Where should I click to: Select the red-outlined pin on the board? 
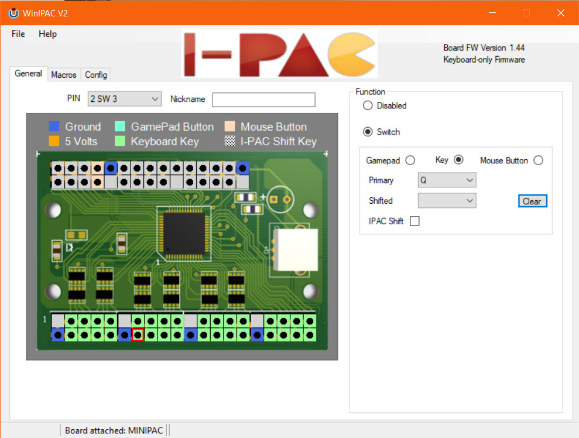(138, 335)
